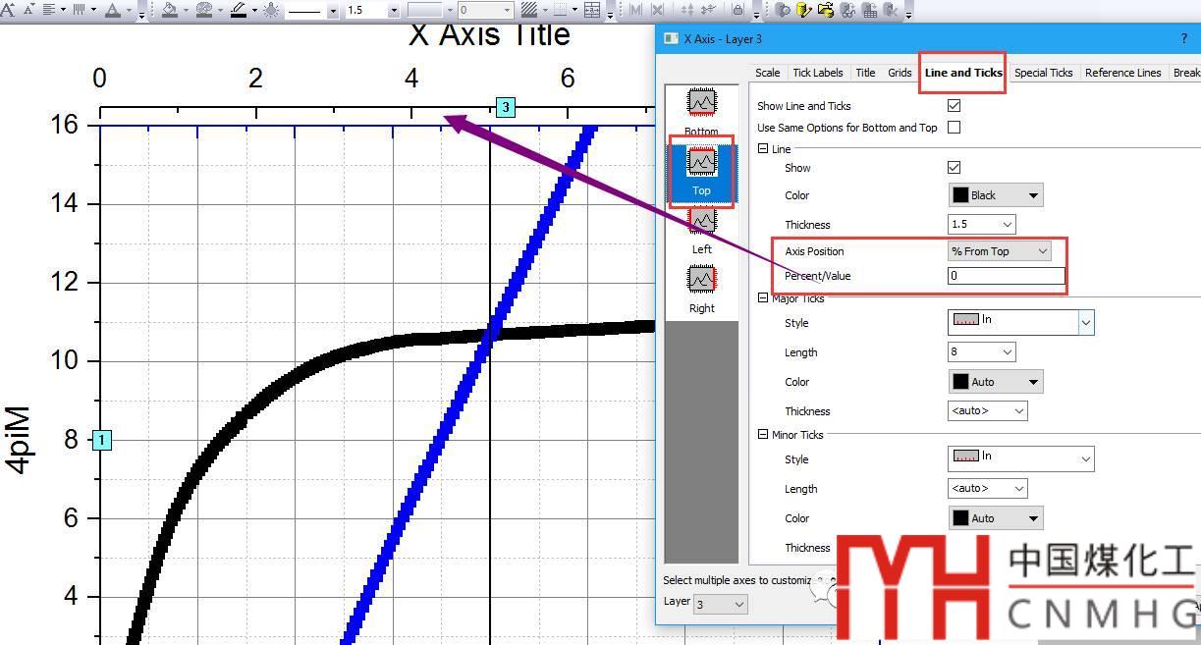Uncheck the Line Show checkbox
The height and width of the screenshot is (645, 1201).
pos(954,168)
